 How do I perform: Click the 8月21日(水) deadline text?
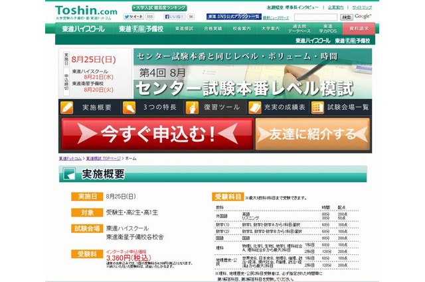99,77
